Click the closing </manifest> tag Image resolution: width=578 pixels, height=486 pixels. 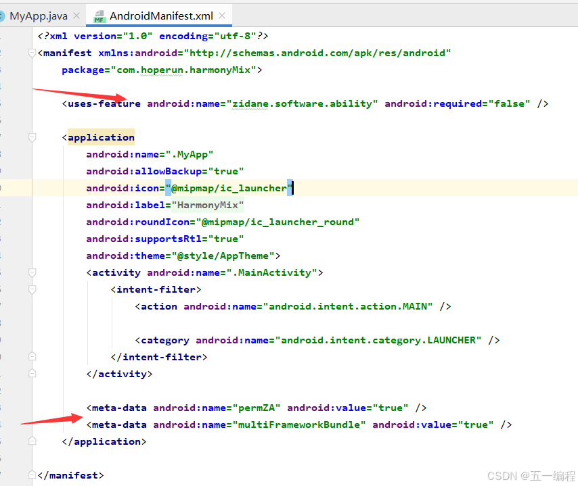tap(70, 475)
